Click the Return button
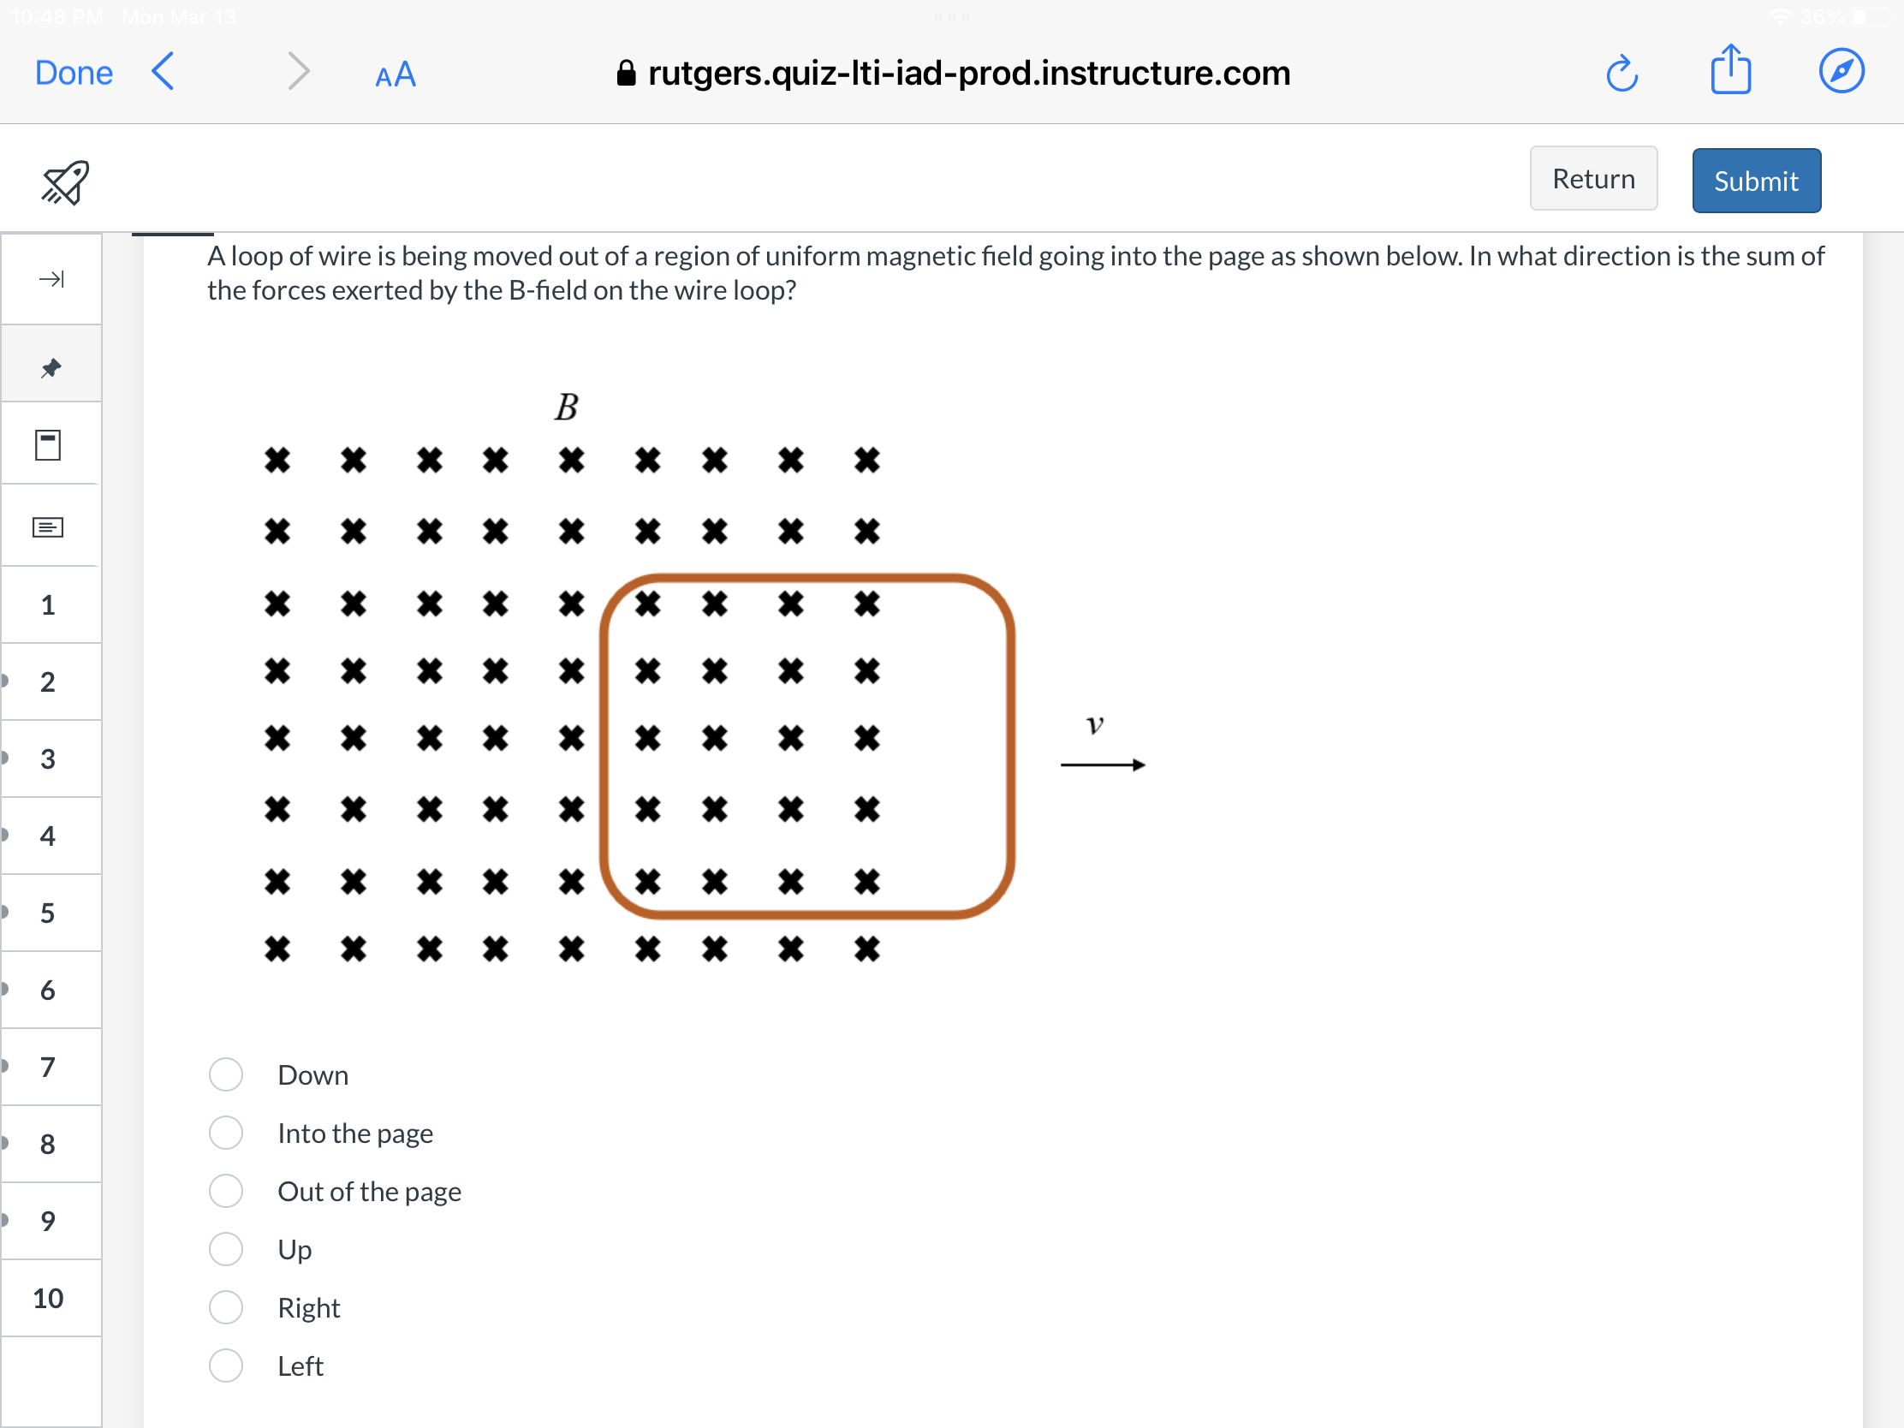 pyautogui.click(x=1593, y=178)
